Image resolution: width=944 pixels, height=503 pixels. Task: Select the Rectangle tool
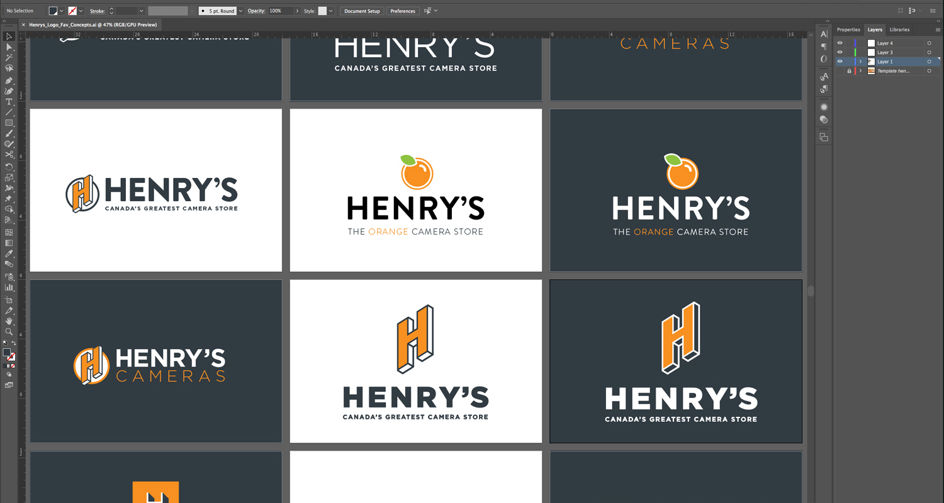click(x=9, y=123)
